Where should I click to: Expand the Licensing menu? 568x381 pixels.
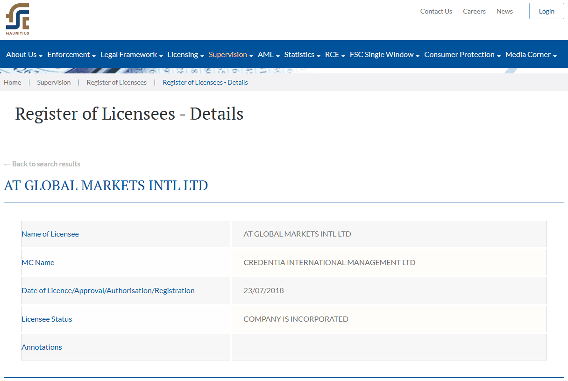point(186,55)
